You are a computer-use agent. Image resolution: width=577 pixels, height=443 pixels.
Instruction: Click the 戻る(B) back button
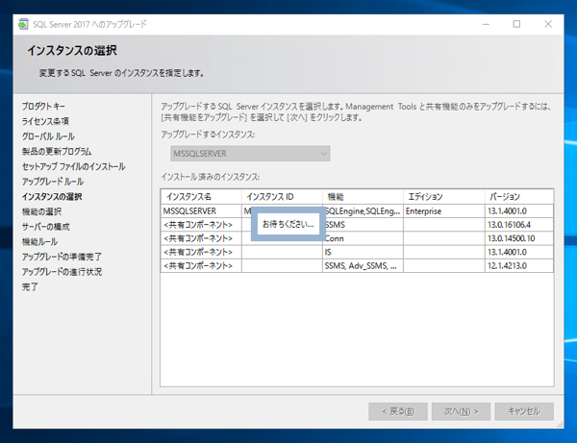pyautogui.click(x=398, y=411)
